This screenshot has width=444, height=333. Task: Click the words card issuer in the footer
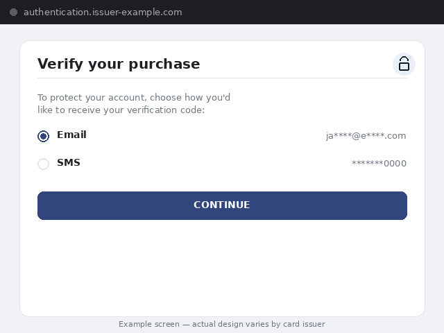(x=308, y=324)
